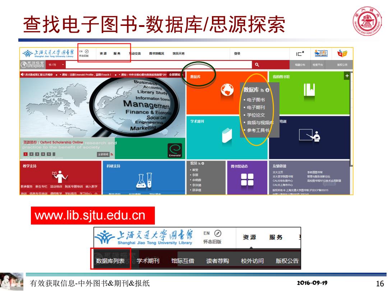Open 音频与视频库 in the 数据库 popup
This screenshot has width=388, height=291.
tap(260, 123)
